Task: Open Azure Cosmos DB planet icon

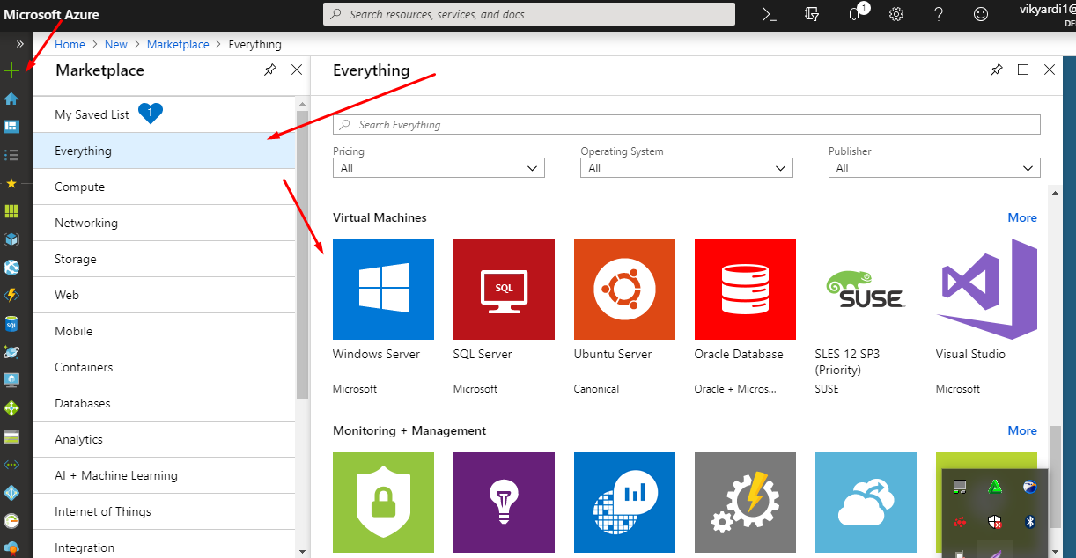Action: (11, 352)
